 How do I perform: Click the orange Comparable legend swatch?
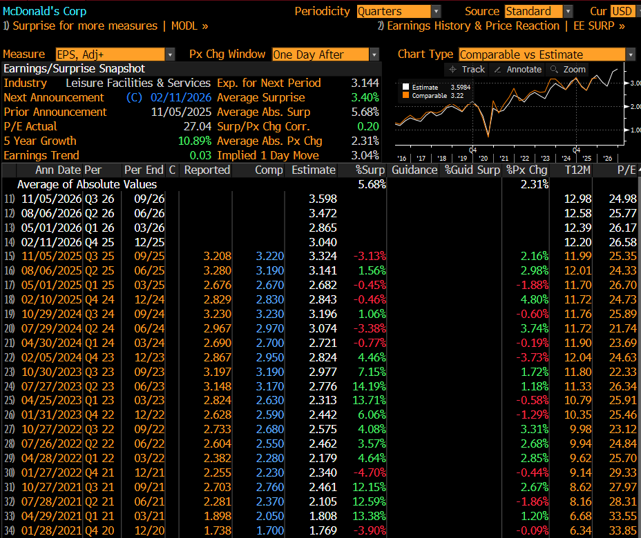406,96
